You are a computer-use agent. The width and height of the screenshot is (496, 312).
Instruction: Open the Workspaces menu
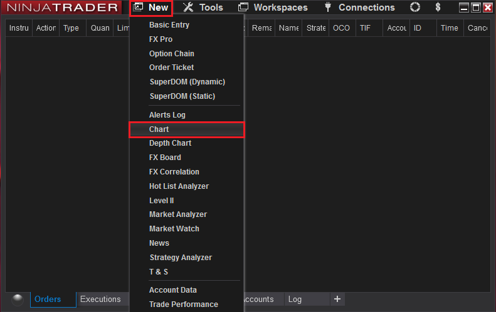tap(273, 8)
